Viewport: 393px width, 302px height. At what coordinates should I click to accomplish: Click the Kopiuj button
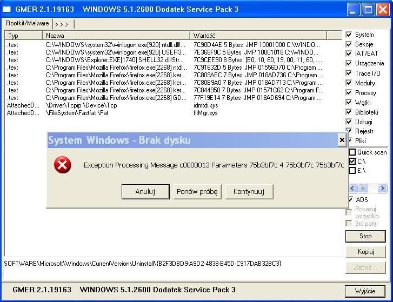(x=365, y=252)
